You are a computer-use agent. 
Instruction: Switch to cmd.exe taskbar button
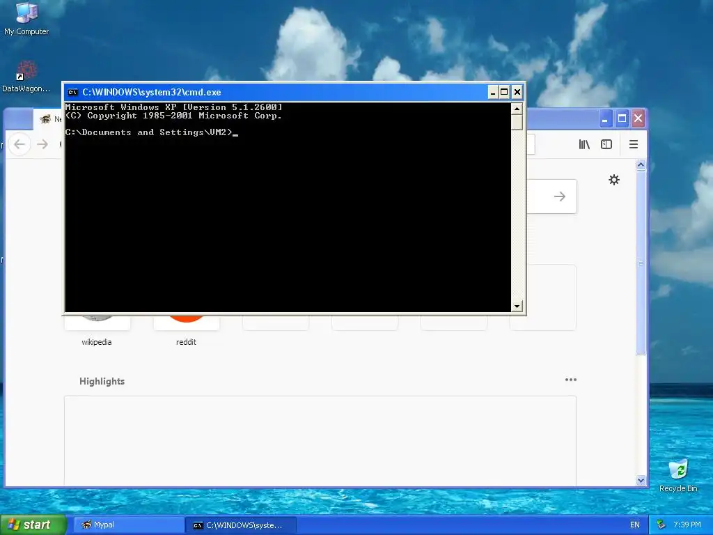pos(241,525)
